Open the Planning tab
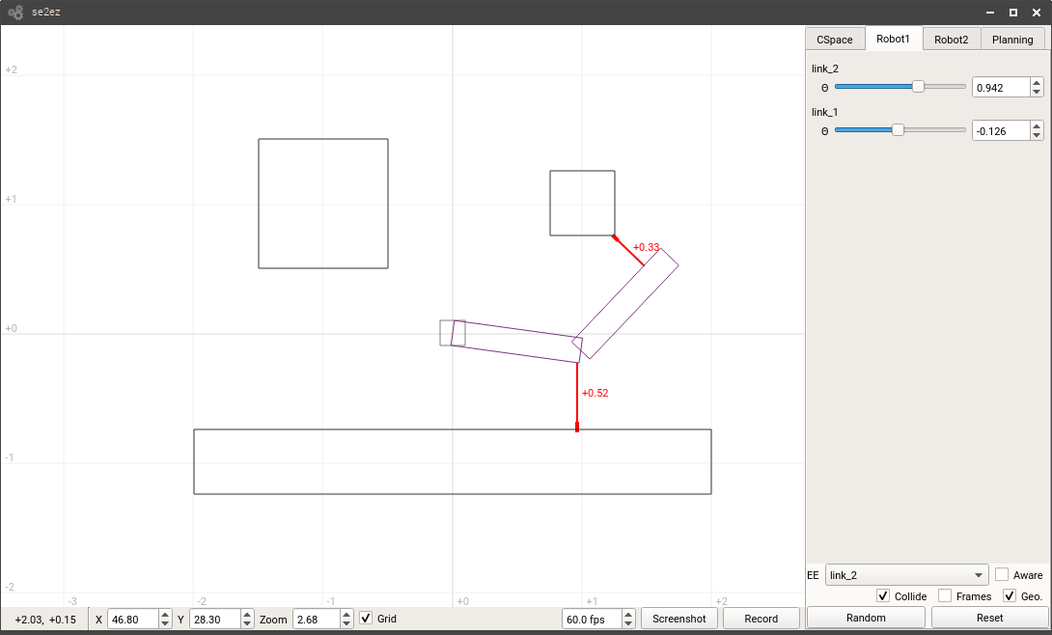This screenshot has width=1052, height=635. point(1012,40)
